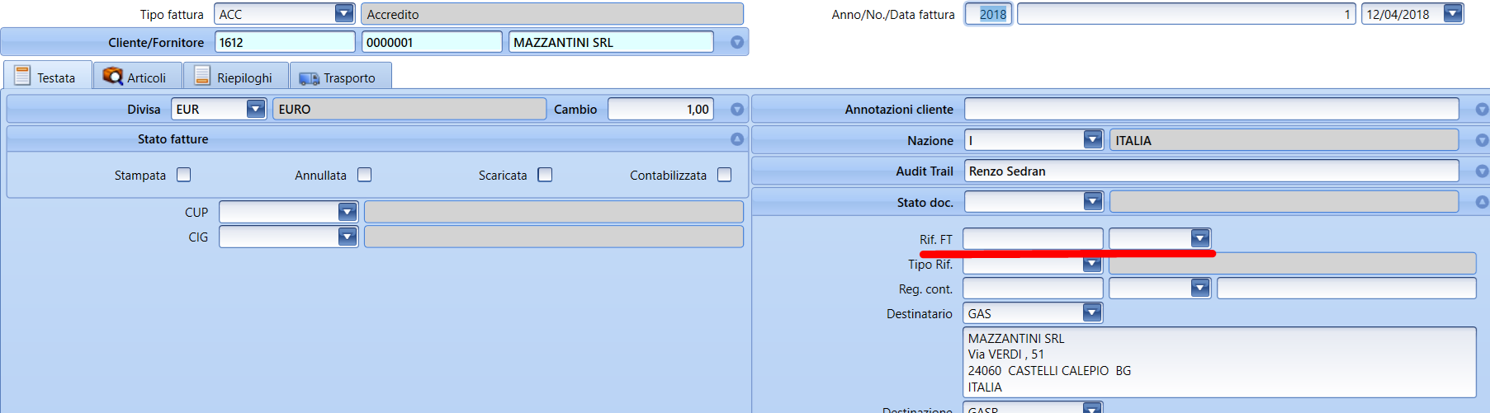Click the Cliente/Fornitore code field 1612
The height and width of the screenshot is (413, 1490).
click(x=284, y=42)
